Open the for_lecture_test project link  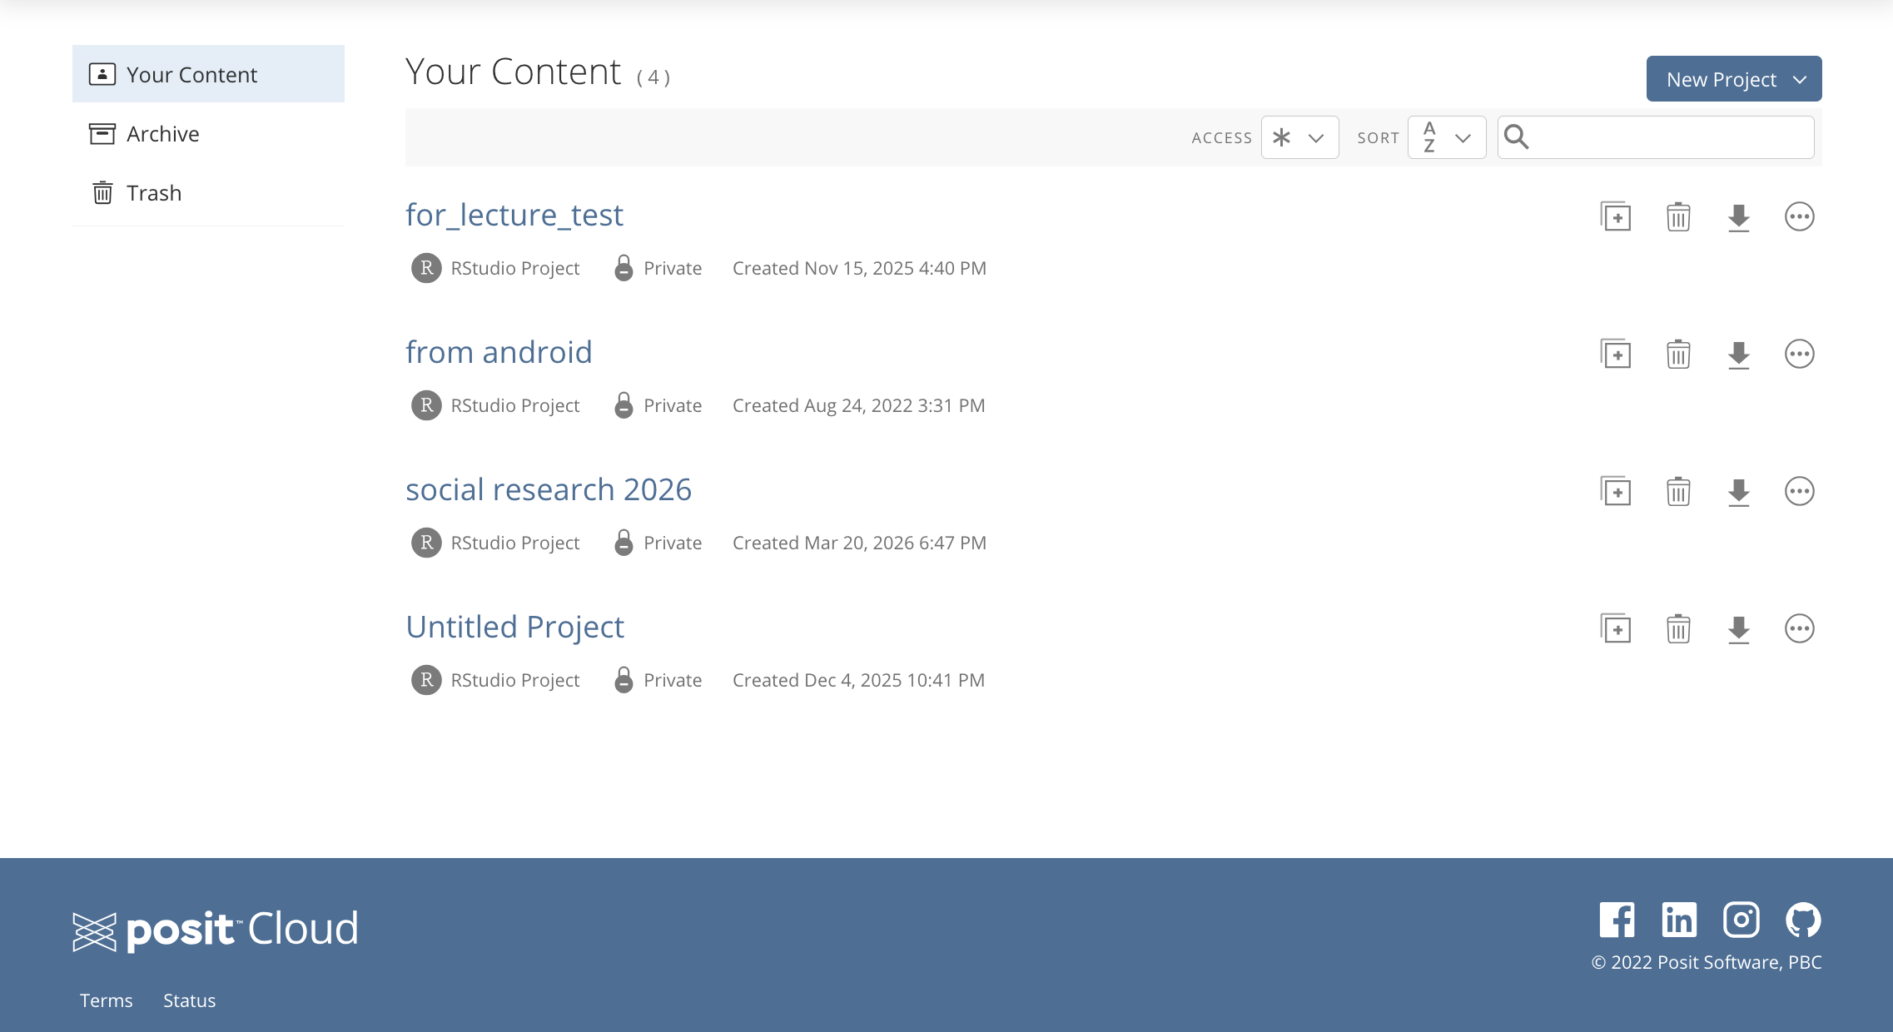(514, 215)
